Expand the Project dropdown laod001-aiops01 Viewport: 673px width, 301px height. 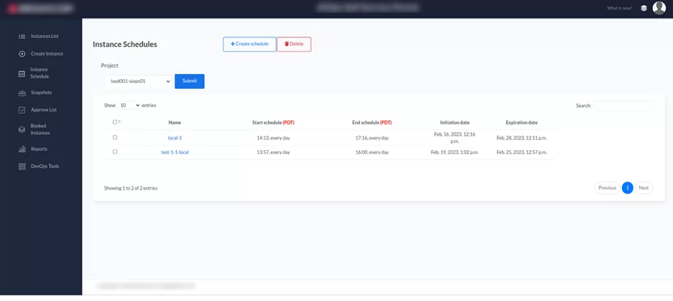click(138, 82)
